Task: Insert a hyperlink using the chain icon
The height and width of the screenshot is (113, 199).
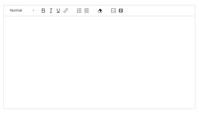Action: pyautogui.click(x=66, y=11)
